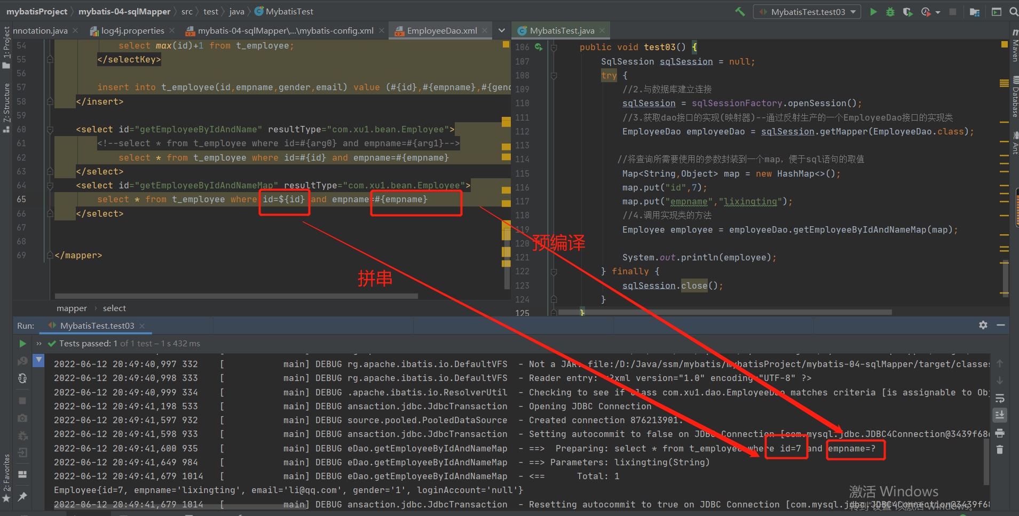Collapse the test03 method fold marker at line 106

point(554,47)
